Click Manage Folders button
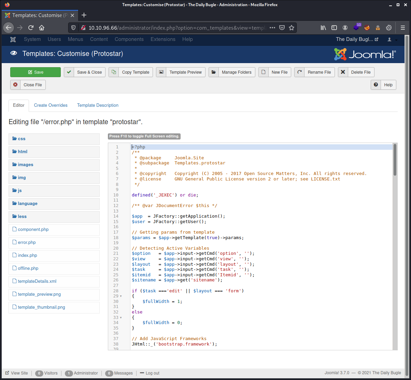The width and height of the screenshot is (411, 380). coord(232,72)
